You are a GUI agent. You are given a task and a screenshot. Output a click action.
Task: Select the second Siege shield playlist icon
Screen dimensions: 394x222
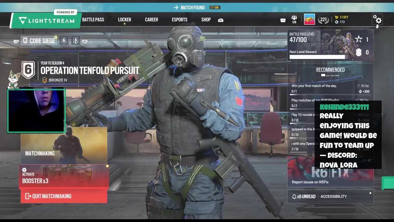click(64, 40)
